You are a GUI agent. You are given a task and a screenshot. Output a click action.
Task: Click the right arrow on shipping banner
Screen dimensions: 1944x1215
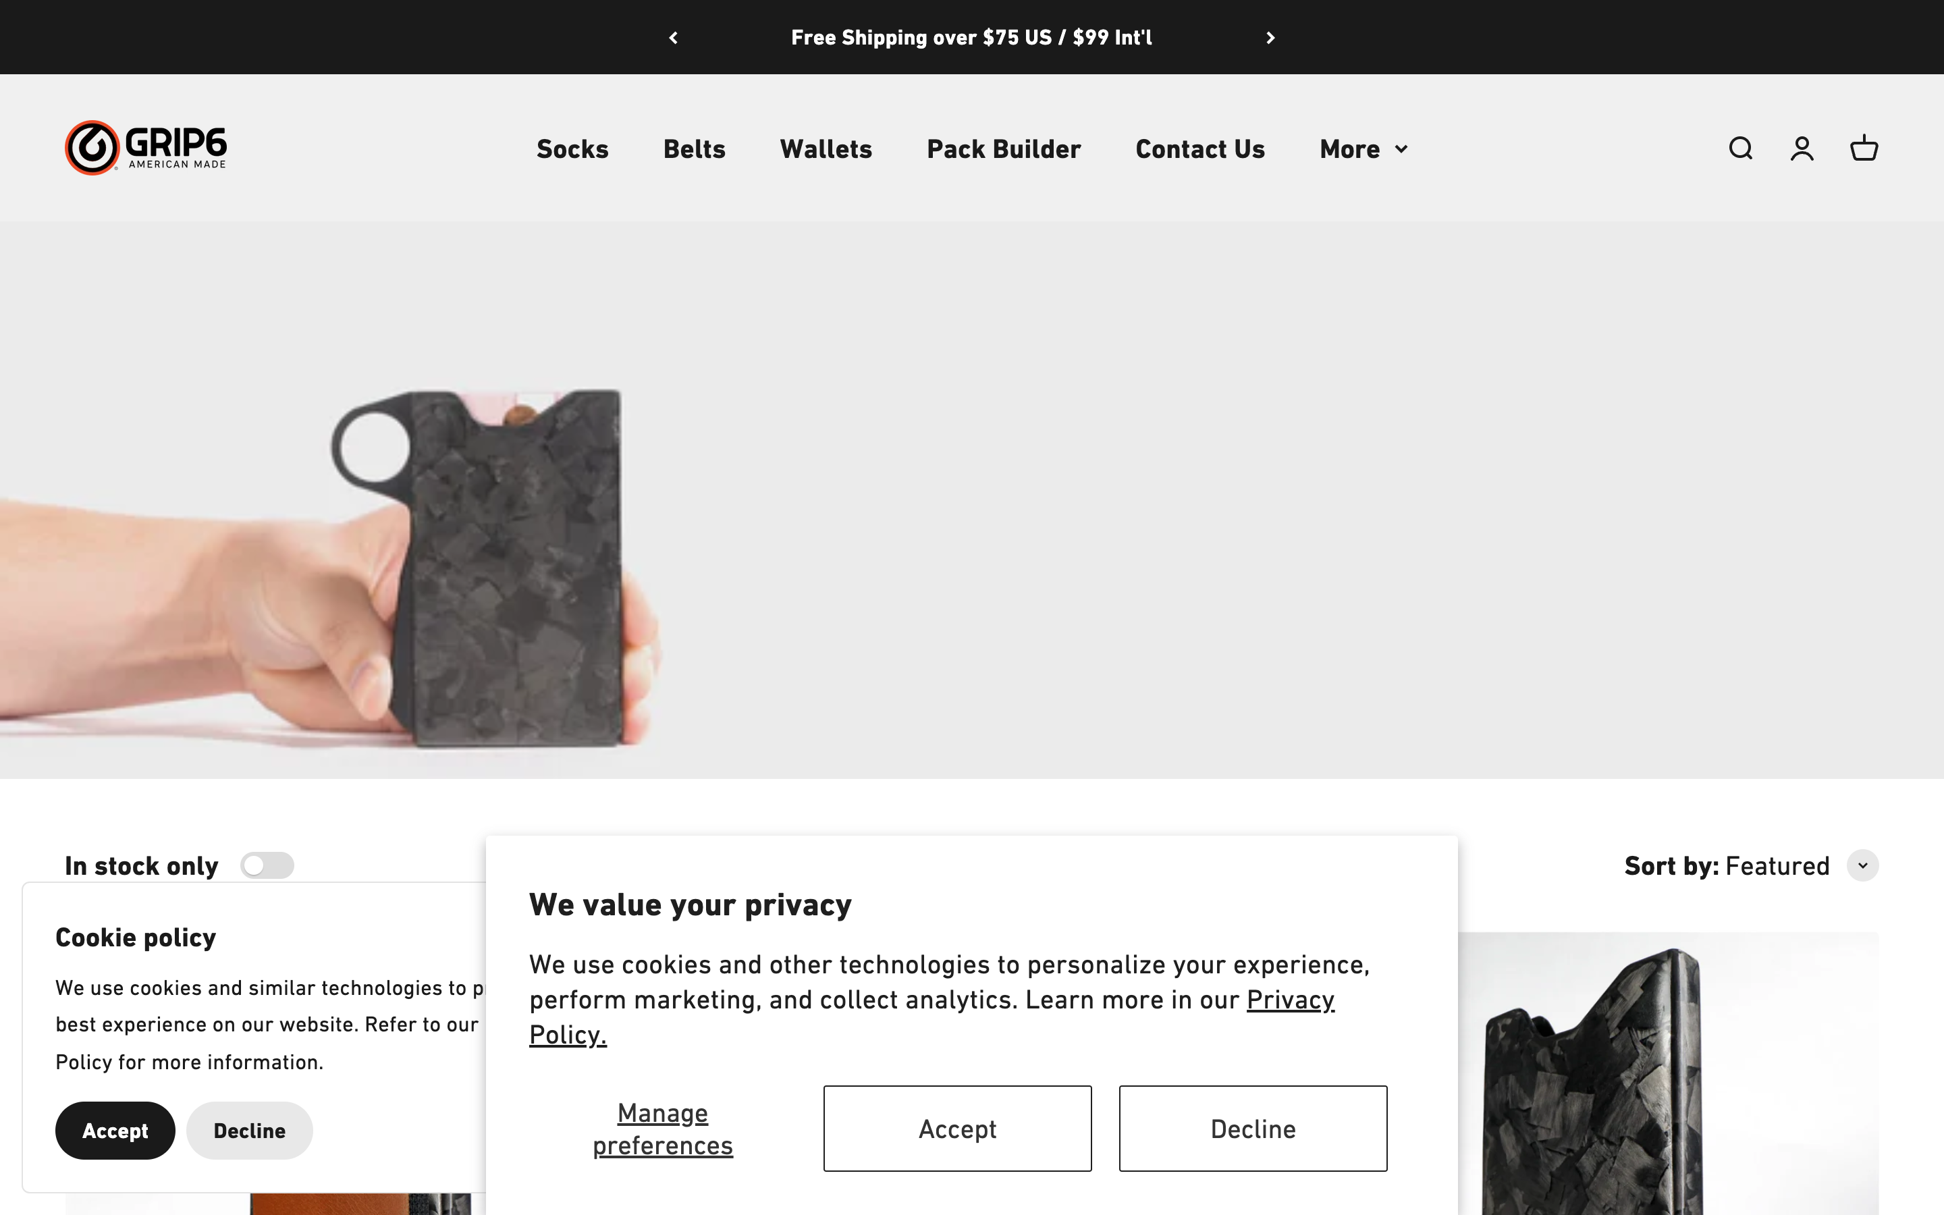1270,37
